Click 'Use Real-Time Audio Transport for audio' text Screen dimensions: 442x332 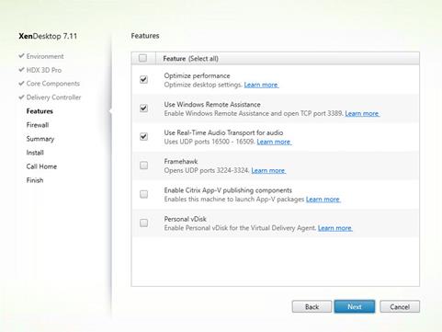[223, 132]
